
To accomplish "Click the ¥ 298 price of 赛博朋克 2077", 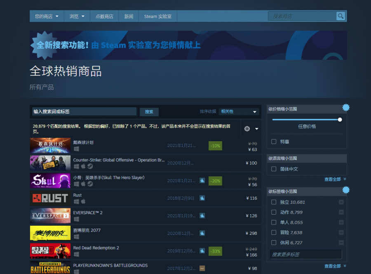I will 251,233.
